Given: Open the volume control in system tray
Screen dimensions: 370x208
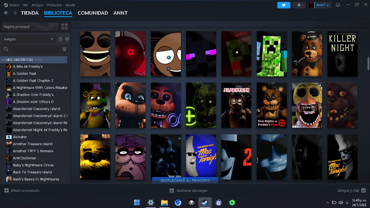Looking at the screenshot, I should (340, 203).
